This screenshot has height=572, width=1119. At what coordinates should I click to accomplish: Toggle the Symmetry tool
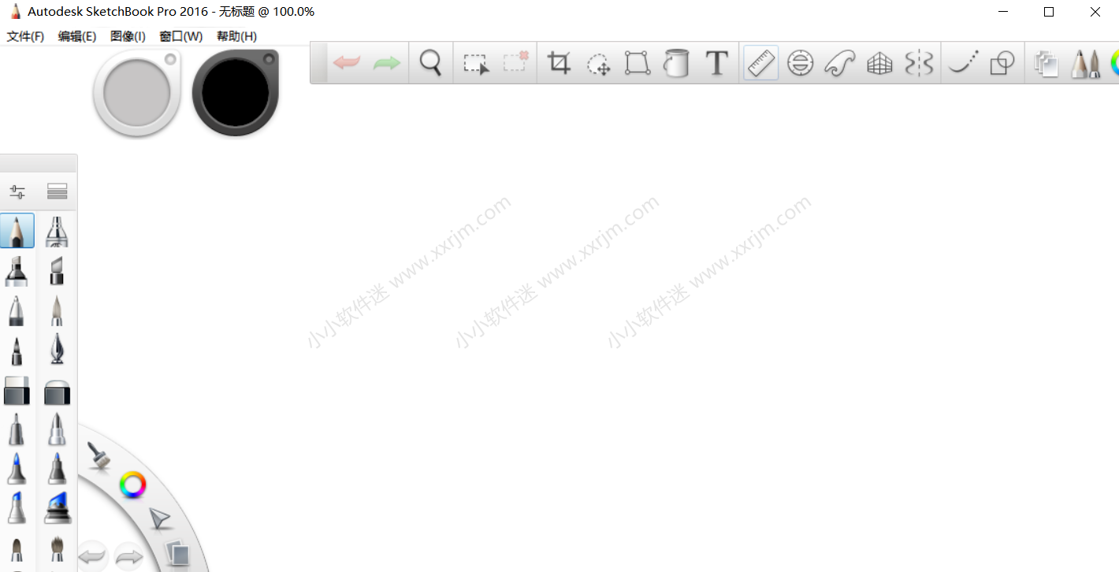point(919,63)
